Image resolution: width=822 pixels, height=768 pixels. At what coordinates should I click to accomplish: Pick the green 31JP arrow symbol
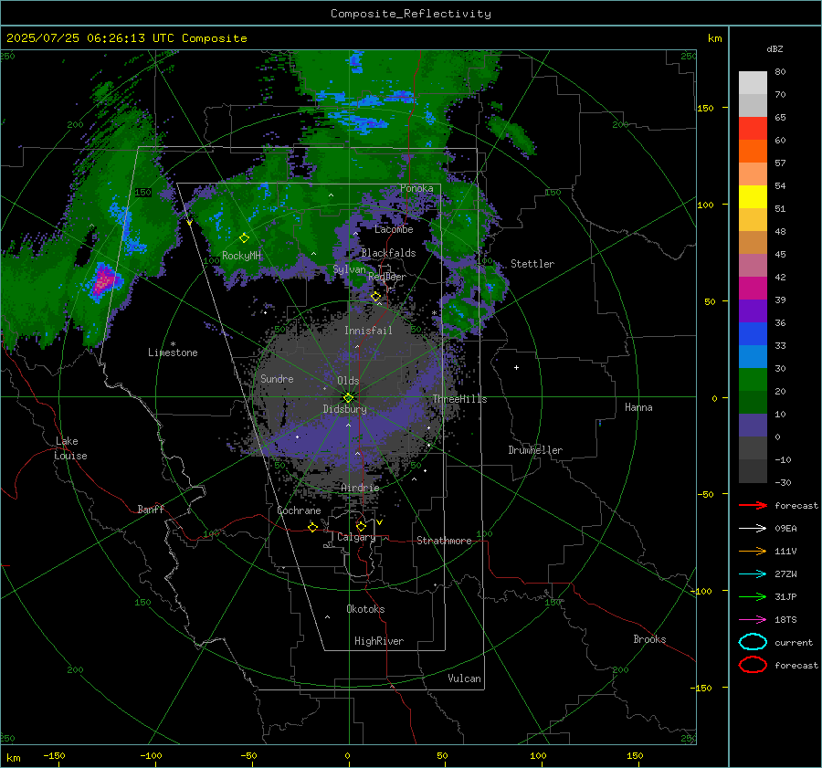pyautogui.click(x=753, y=596)
